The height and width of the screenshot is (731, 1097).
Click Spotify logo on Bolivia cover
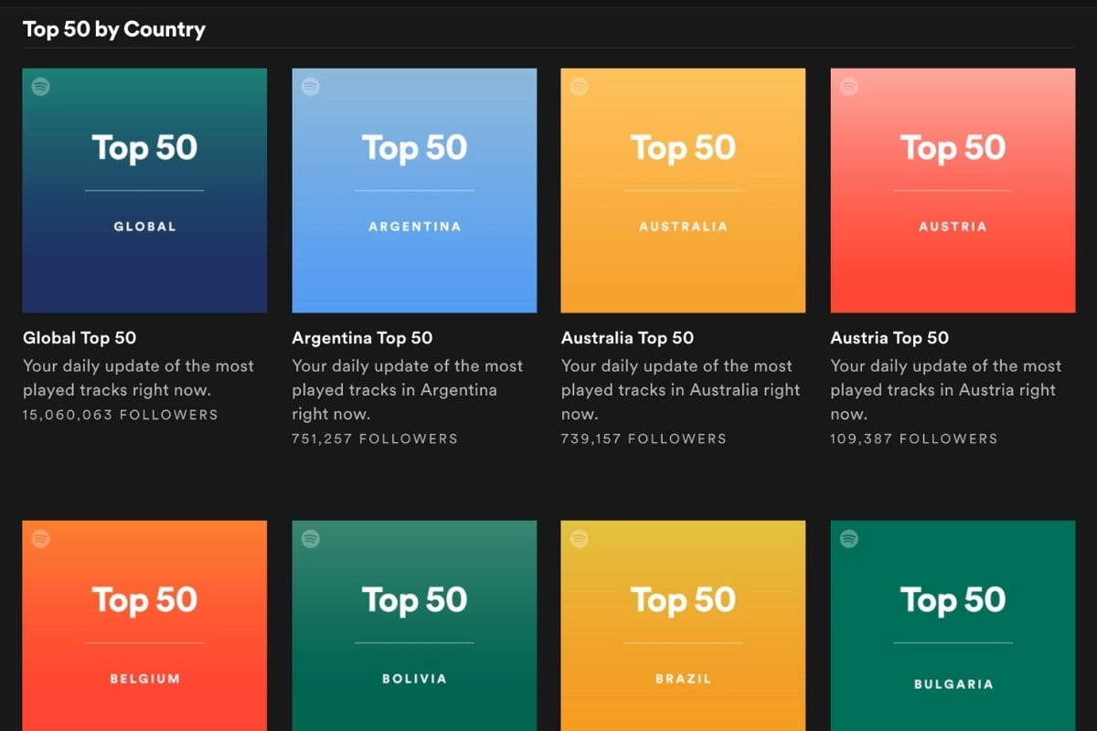click(x=311, y=539)
